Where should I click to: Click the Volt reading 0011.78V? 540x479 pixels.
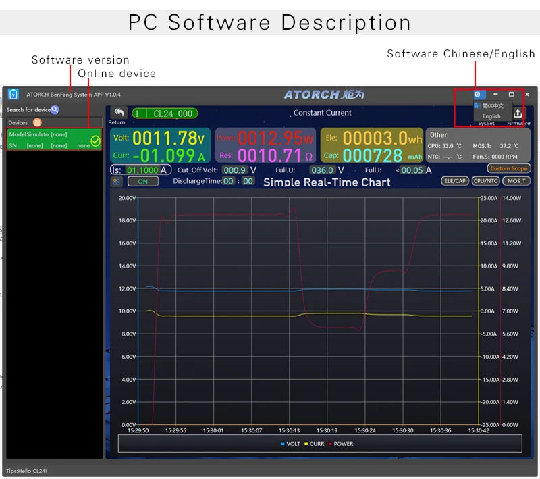[168, 138]
